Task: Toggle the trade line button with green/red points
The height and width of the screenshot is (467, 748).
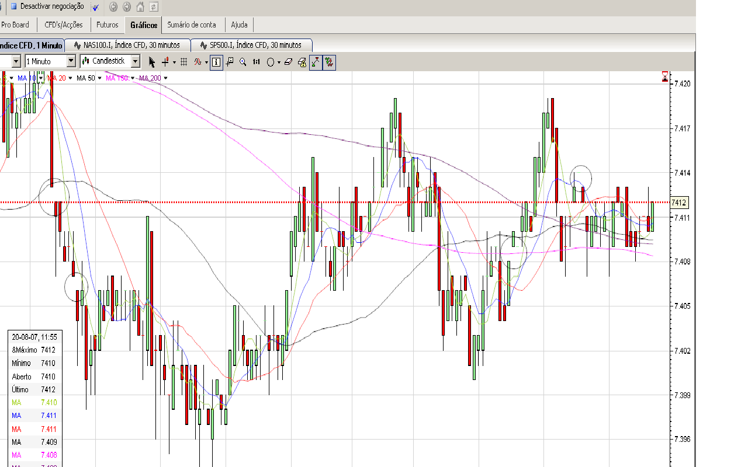Action: (x=316, y=62)
